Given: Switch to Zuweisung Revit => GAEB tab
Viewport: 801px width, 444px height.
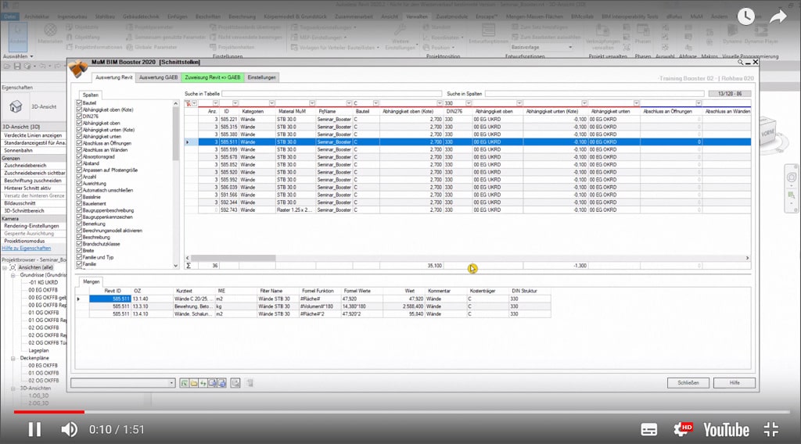Looking at the screenshot, I should [213, 77].
